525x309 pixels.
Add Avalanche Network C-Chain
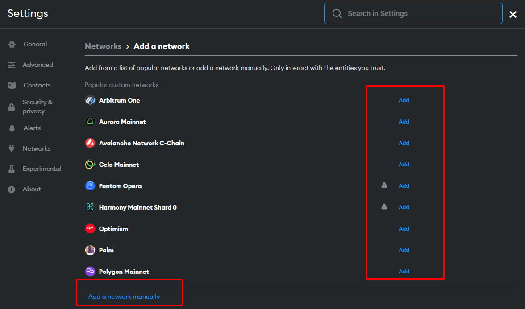404,143
